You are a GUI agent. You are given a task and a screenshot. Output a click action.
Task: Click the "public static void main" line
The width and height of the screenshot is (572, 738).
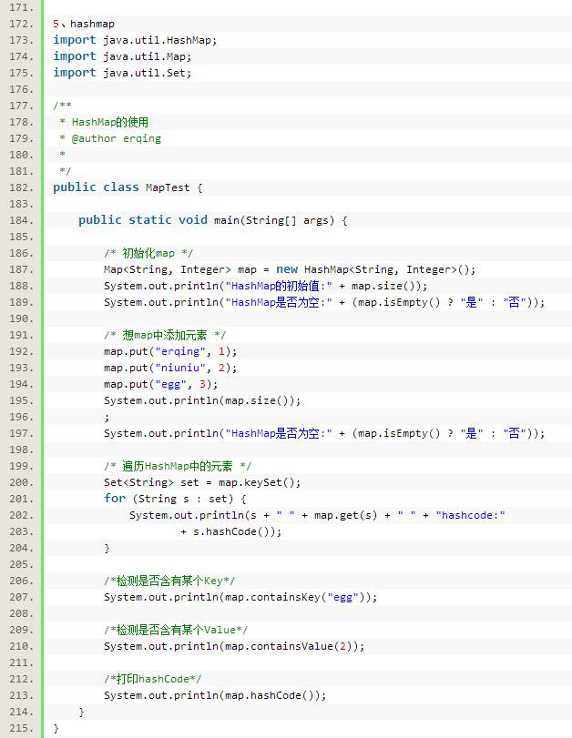click(x=213, y=220)
